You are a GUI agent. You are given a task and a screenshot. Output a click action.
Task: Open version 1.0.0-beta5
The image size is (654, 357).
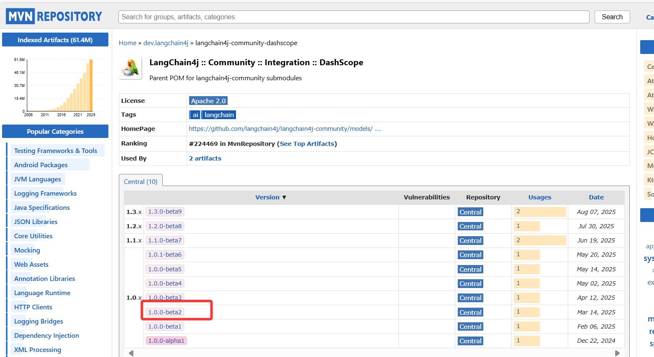(165, 269)
